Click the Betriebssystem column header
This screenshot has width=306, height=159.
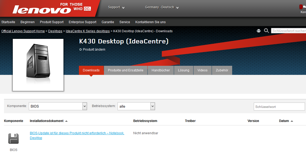[145, 121]
